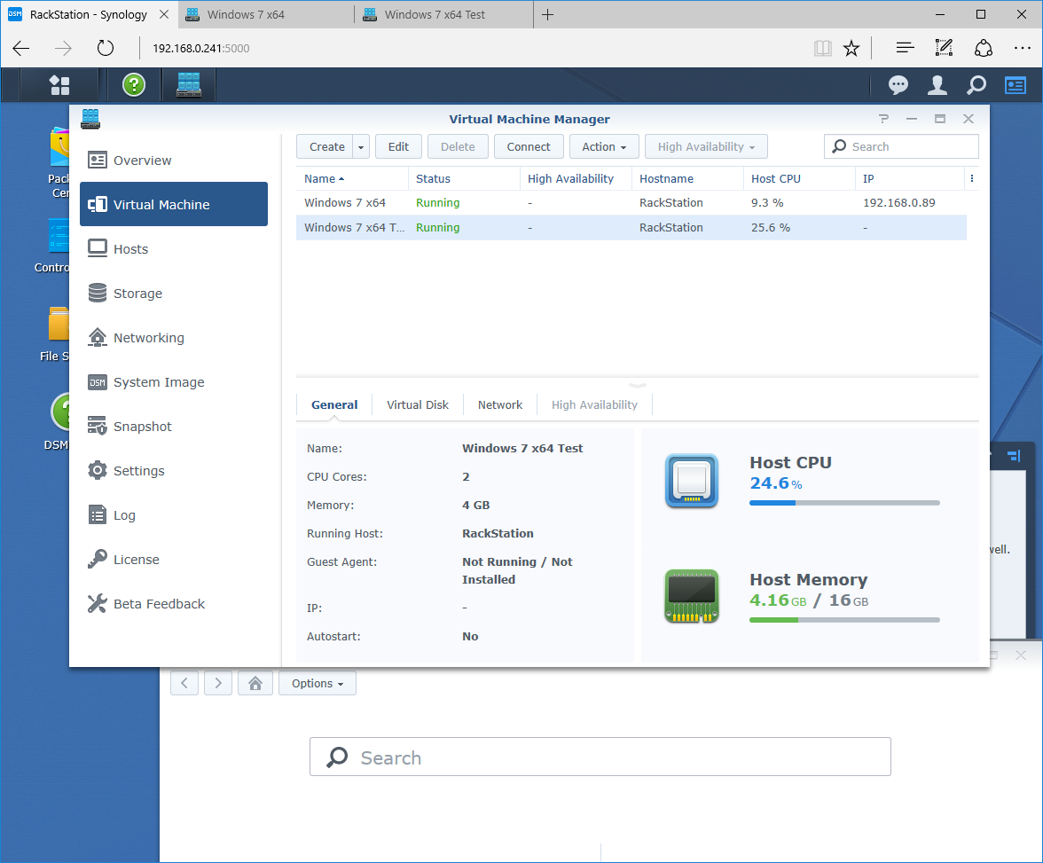Click the VM search field
Screen dimensions: 1043x863
coord(901,146)
